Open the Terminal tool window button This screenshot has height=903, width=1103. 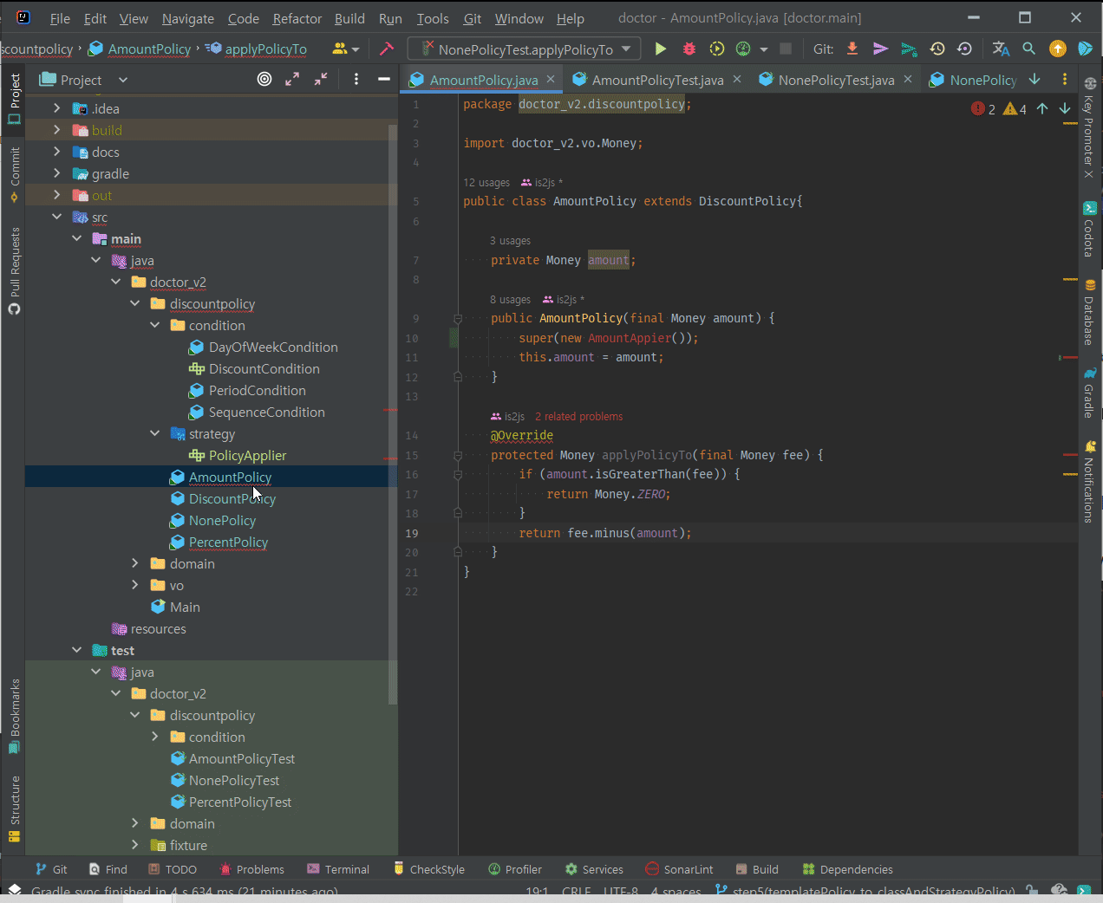point(338,869)
